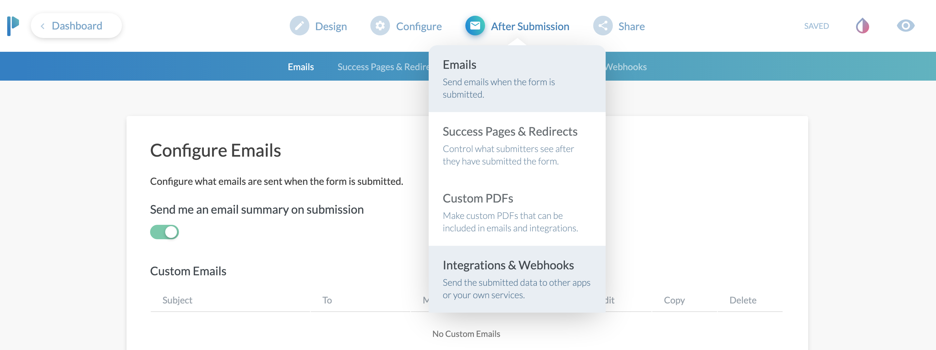The height and width of the screenshot is (350, 936).
Task: Click the No Custom Emails text
Action: 466,334
